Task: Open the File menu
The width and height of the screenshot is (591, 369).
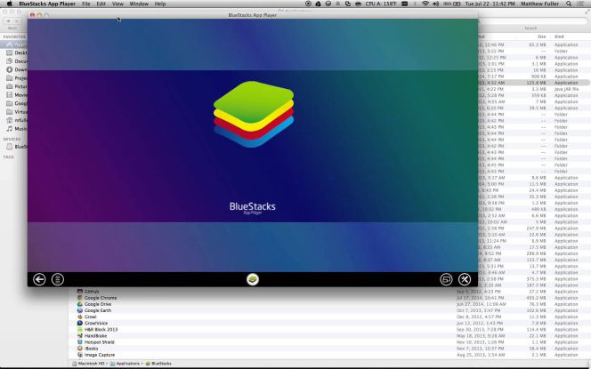Action: click(x=86, y=4)
